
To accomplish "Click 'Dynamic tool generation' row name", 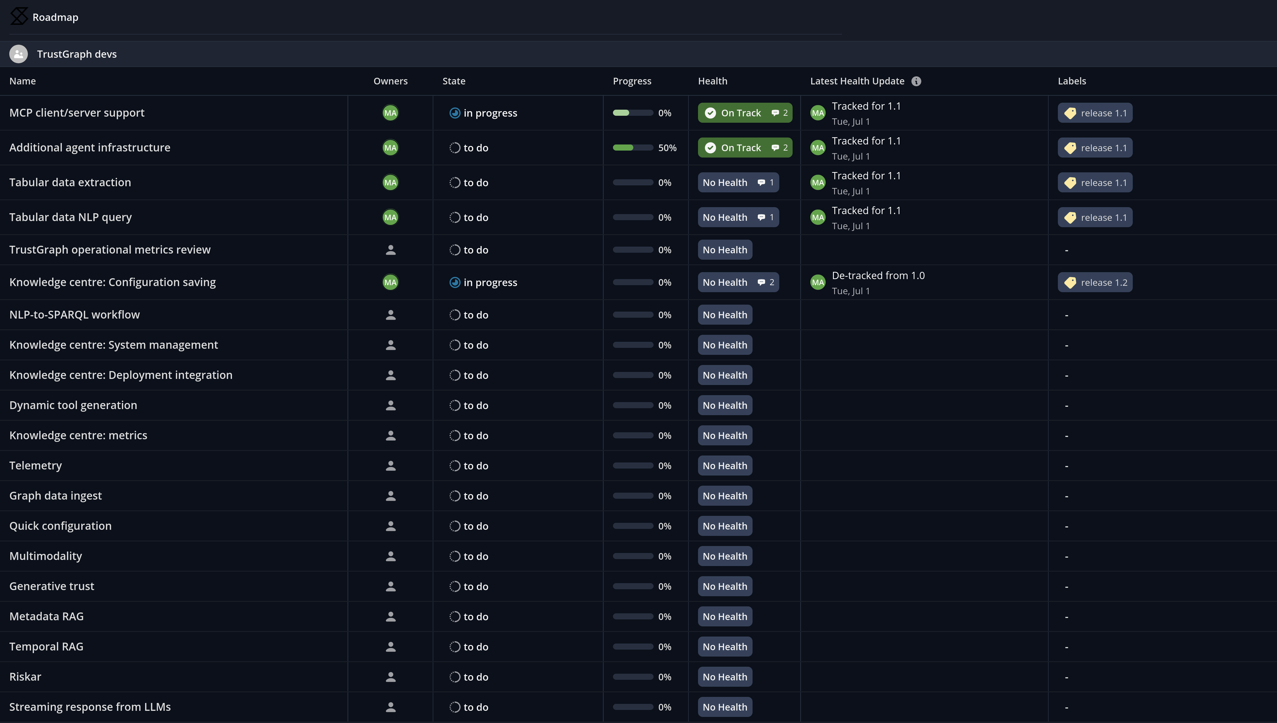I will (x=73, y=405).
